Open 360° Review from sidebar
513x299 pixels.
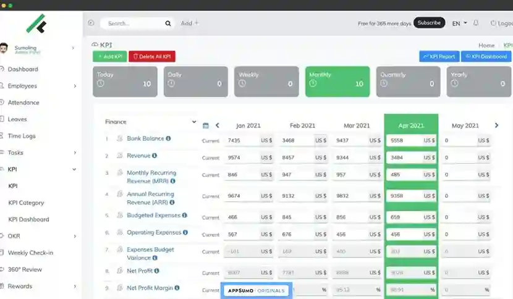coord(25,269)
